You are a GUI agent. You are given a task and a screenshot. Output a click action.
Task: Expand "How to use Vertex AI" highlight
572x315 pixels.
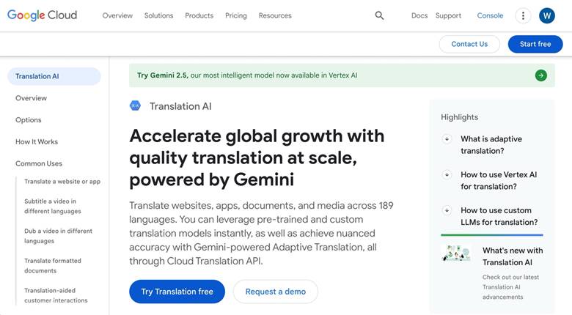[447, 175]
